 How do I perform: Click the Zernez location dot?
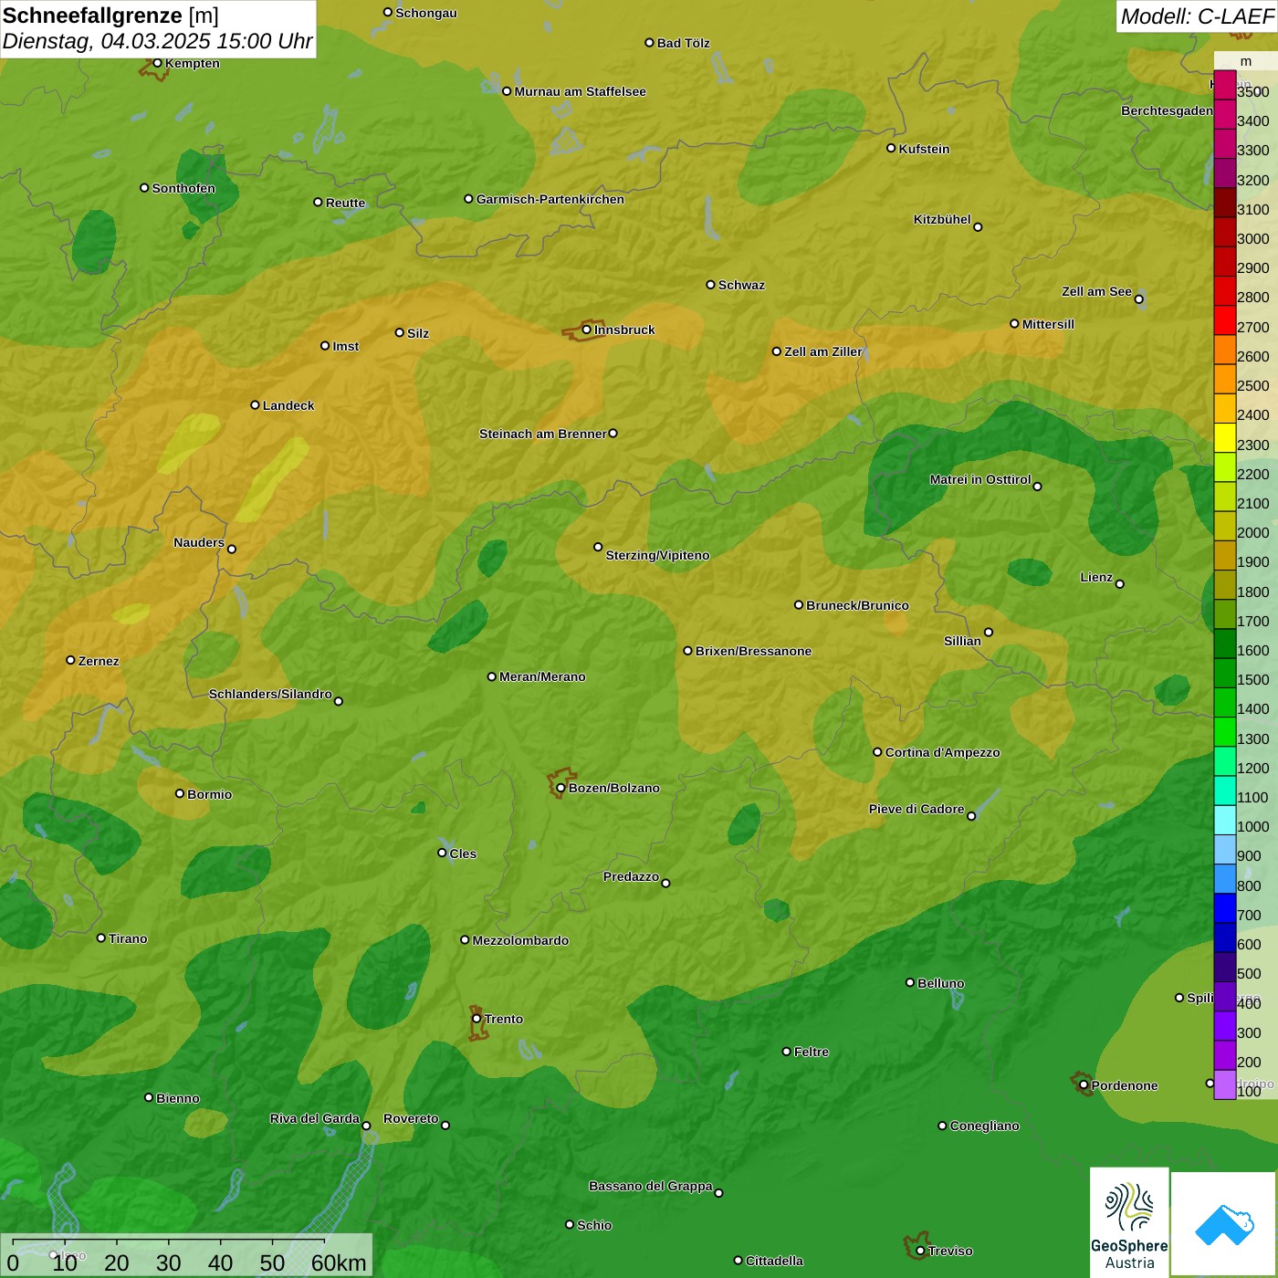(70, 660)
